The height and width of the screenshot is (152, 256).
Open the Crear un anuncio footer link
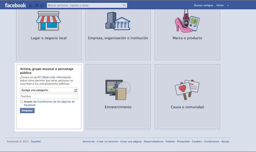pyautogui.click(x=107, y=142)
